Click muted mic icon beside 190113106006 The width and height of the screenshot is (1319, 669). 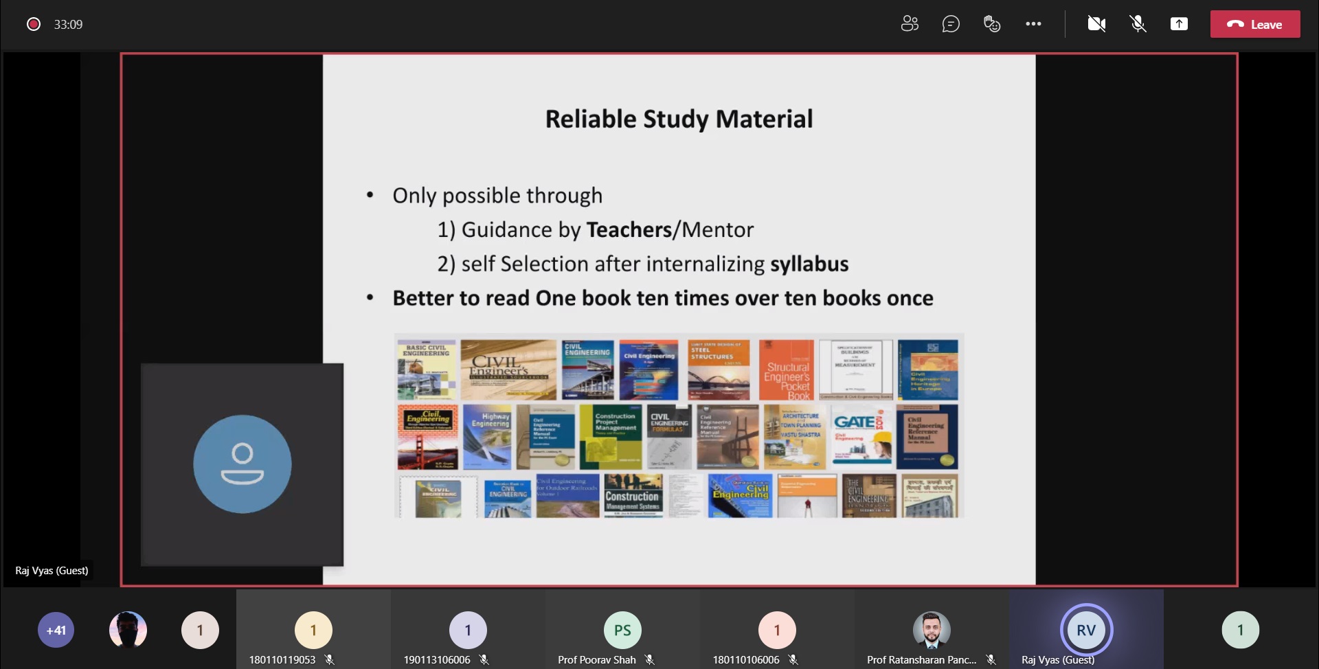[484, 659]
